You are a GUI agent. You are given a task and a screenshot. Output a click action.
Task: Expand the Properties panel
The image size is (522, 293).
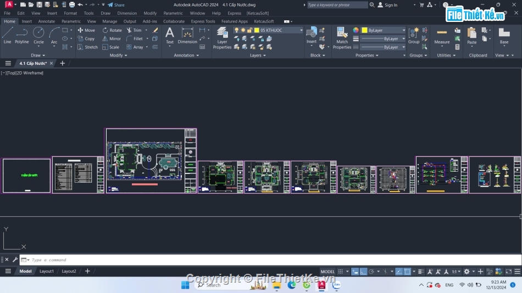pyautogui.click(x=366, y=55)
